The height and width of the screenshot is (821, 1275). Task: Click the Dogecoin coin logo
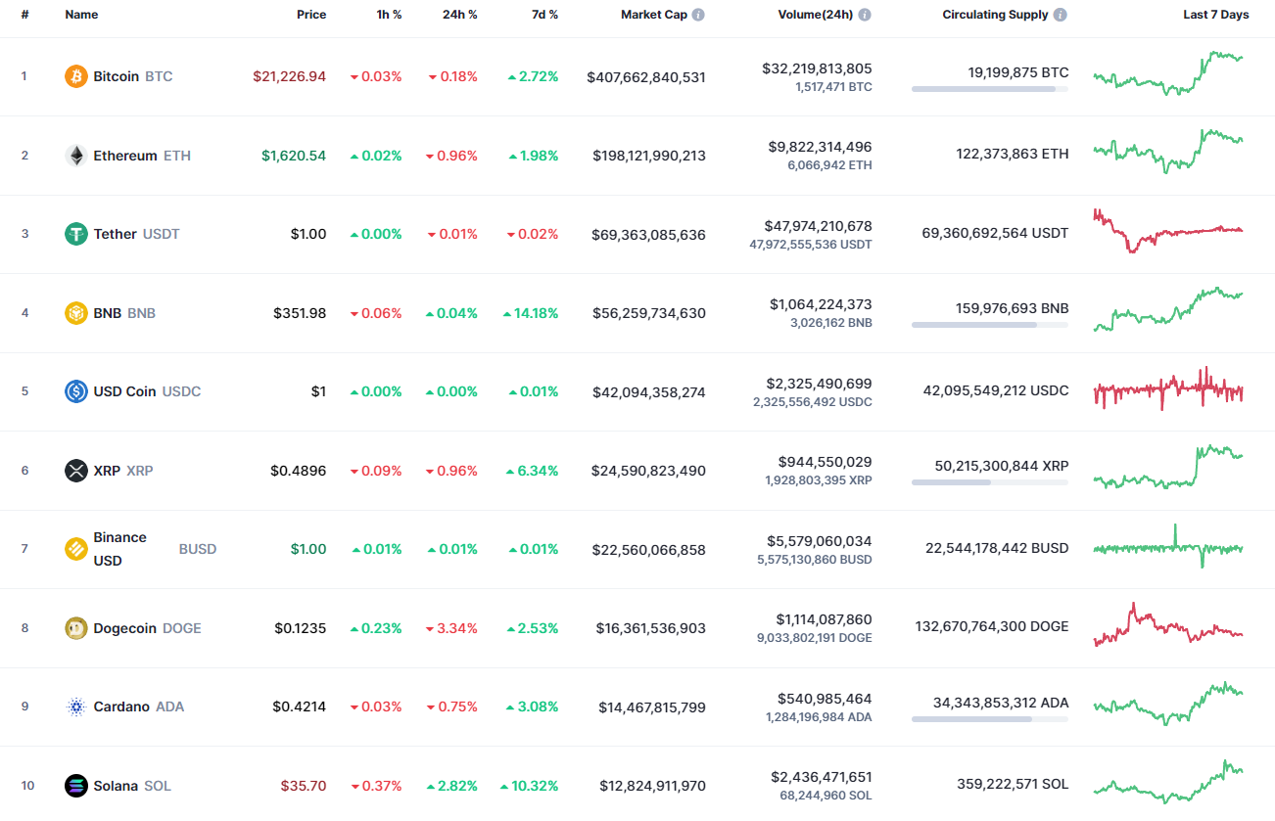tap(73, 627)
